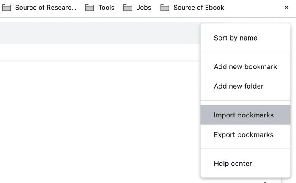The image size is (296, 183).
Task: Open the Tools bookmark folder icon
Action: [x=90, y=8]
